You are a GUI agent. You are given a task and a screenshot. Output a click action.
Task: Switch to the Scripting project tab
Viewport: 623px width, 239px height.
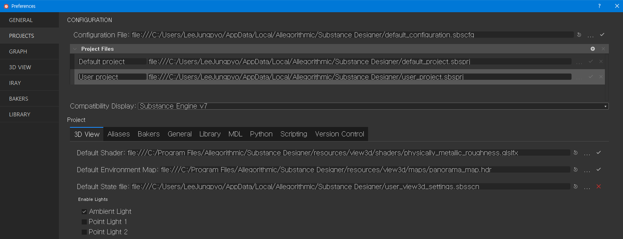point(294,134)
